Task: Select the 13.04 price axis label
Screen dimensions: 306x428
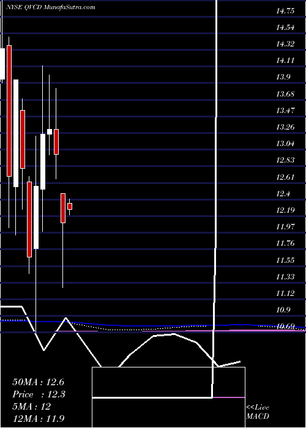Action: pyautogui.click(x=285, y=143)
